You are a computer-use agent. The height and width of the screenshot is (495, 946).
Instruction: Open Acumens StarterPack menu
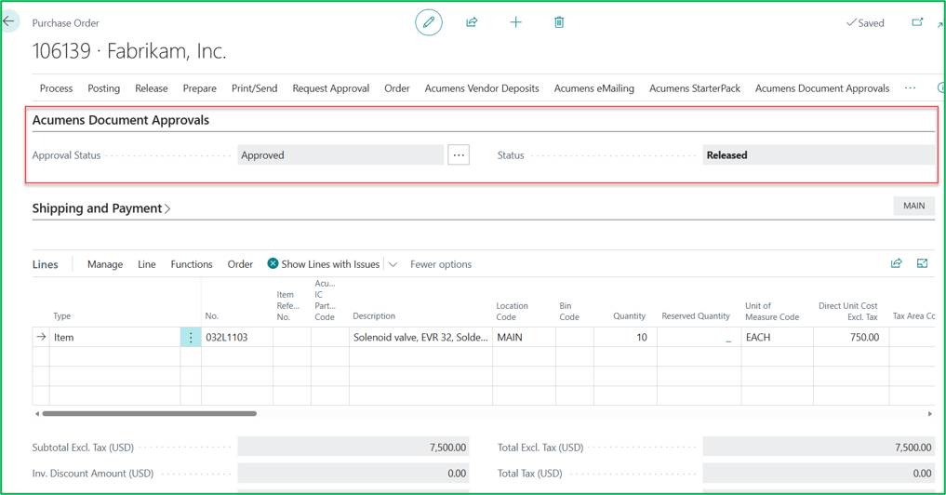(695, 88)
